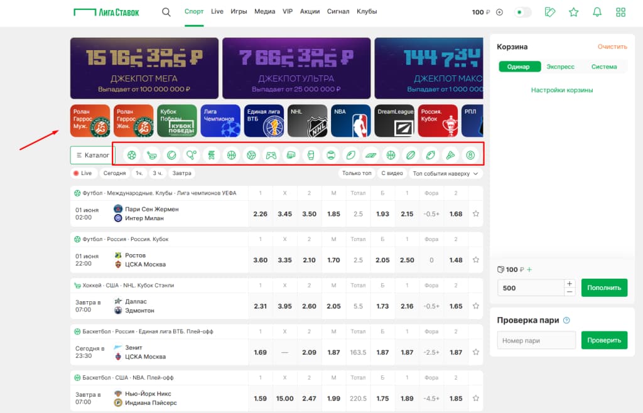Select the hockey sport icon
Screen dimensions: 643x413
(152, 155)
